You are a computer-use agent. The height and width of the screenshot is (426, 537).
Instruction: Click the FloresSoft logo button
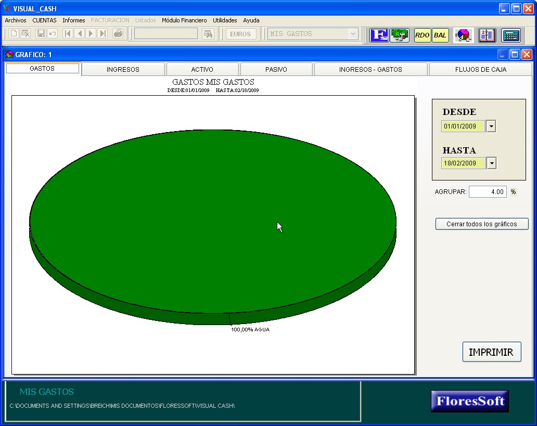[469, 401]
